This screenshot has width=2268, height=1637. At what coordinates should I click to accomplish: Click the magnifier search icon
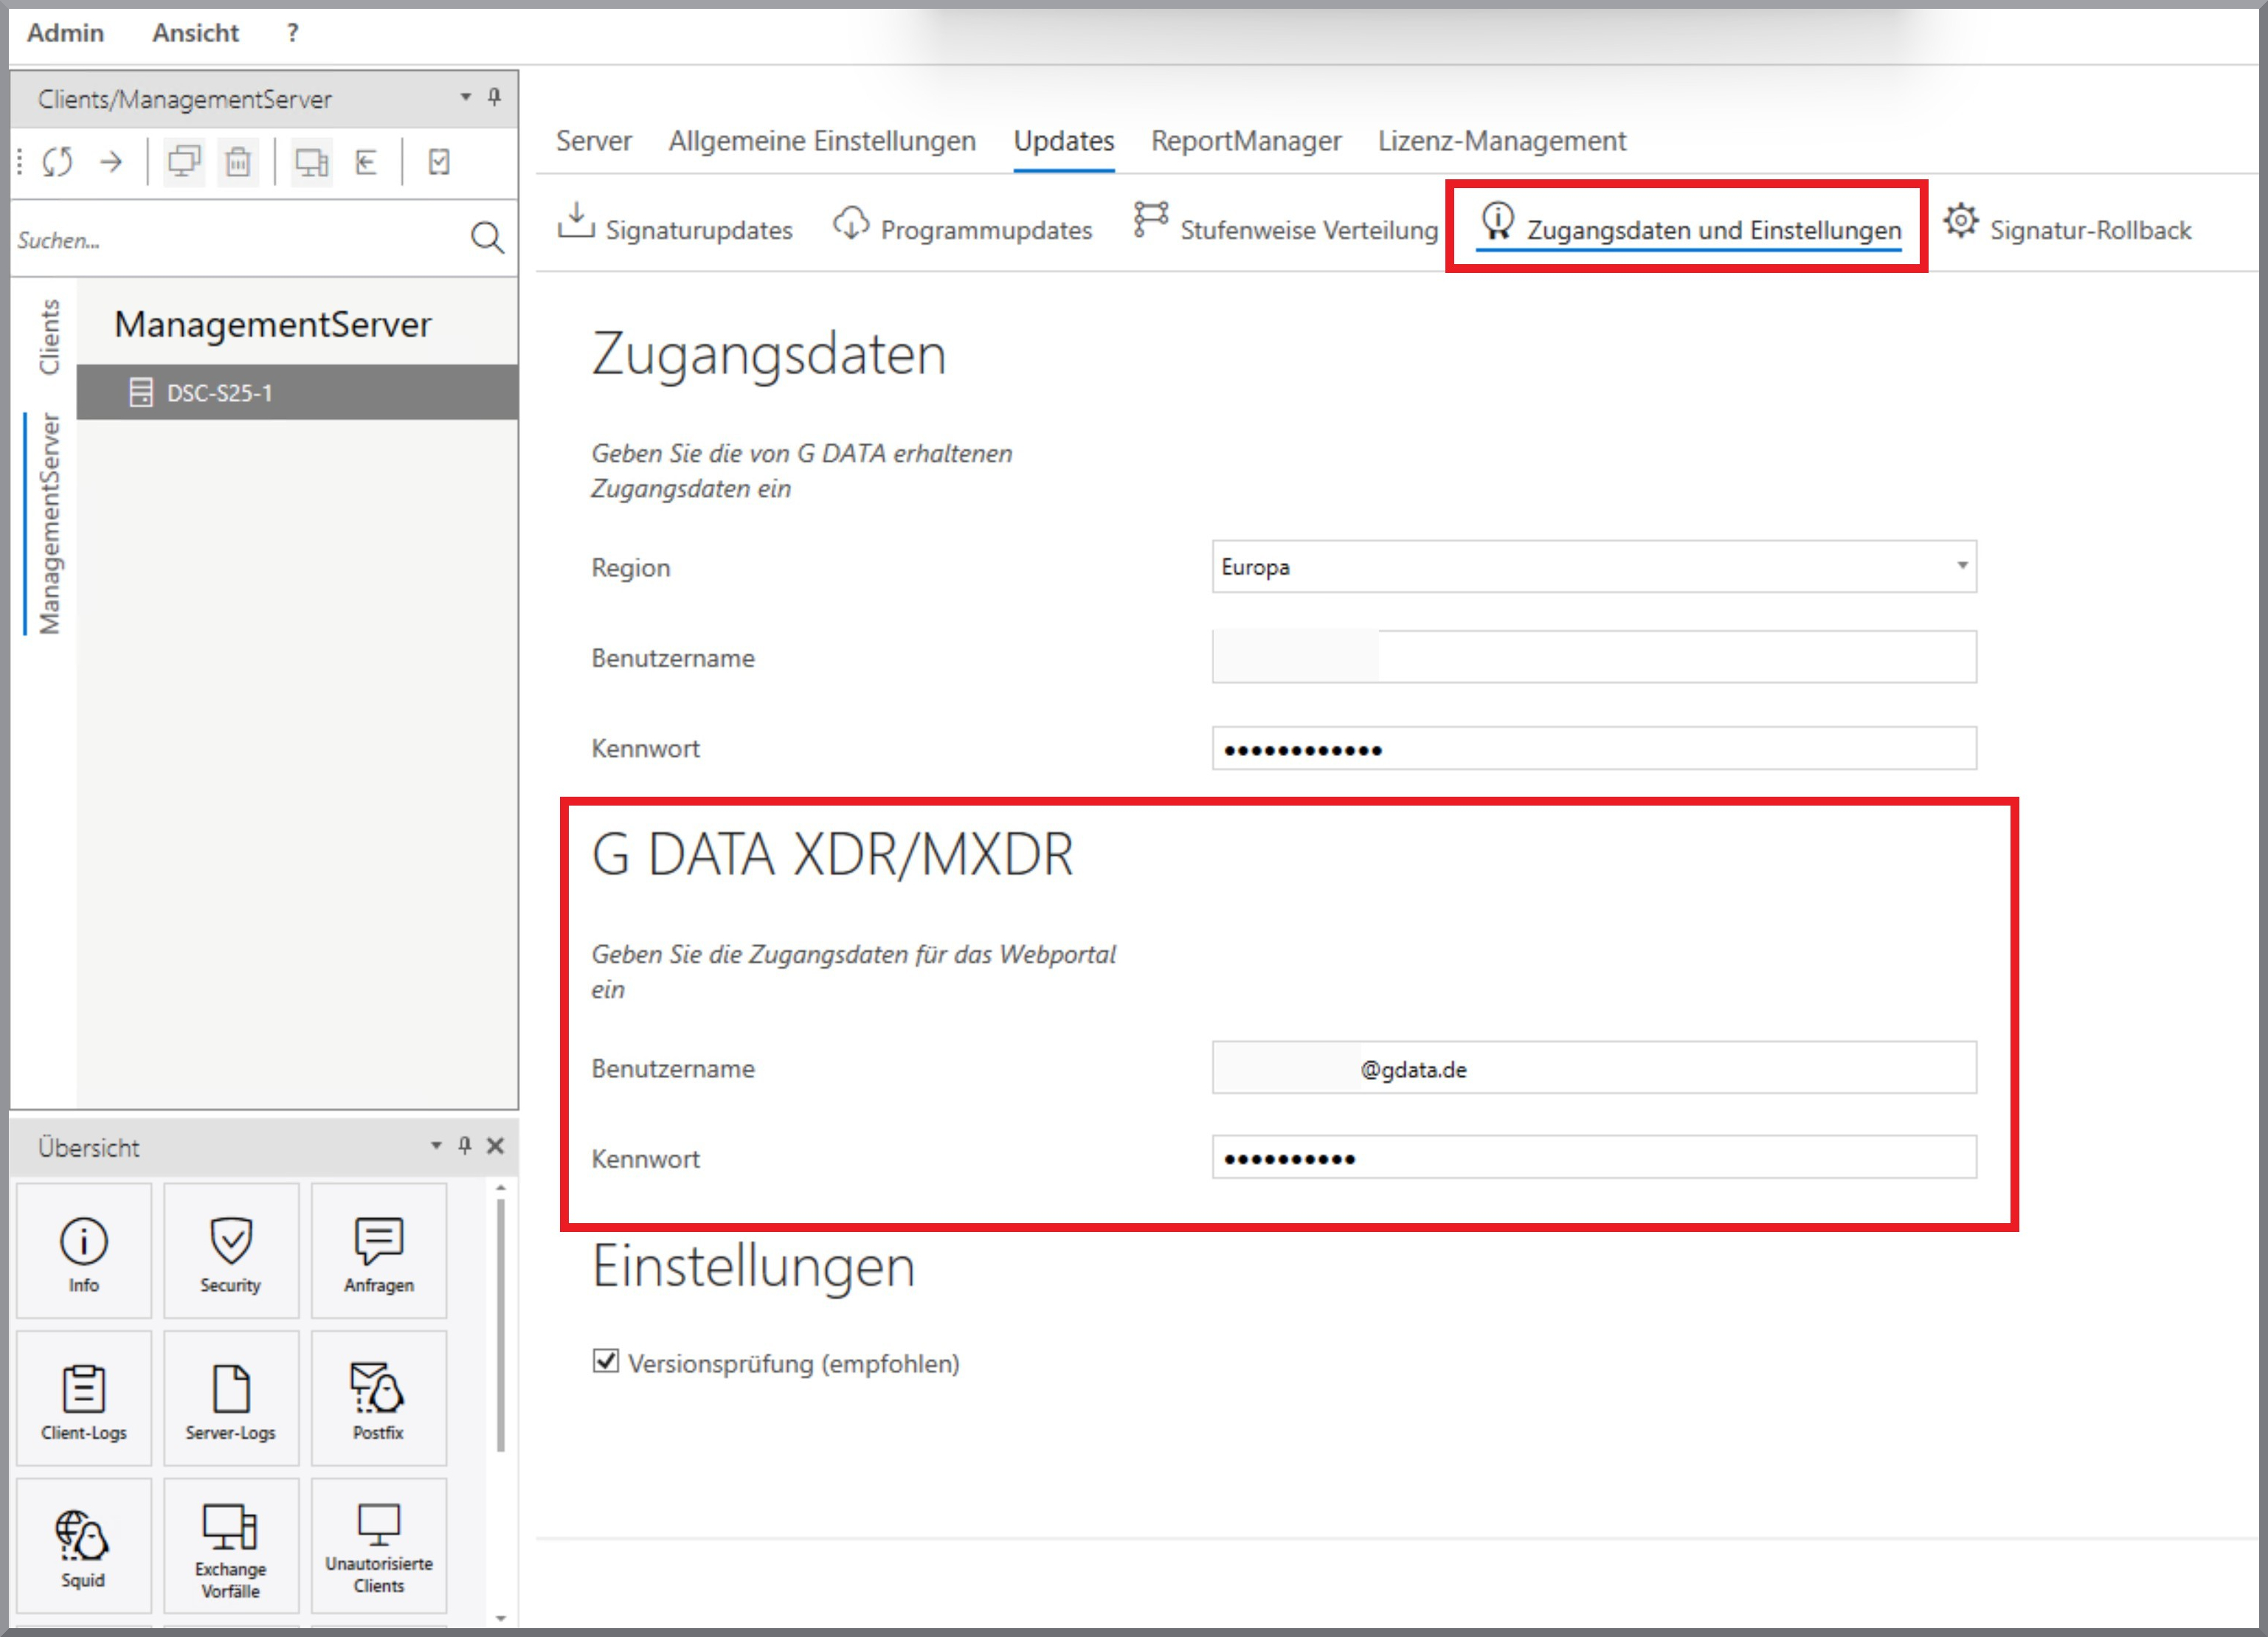coord(487,238)
